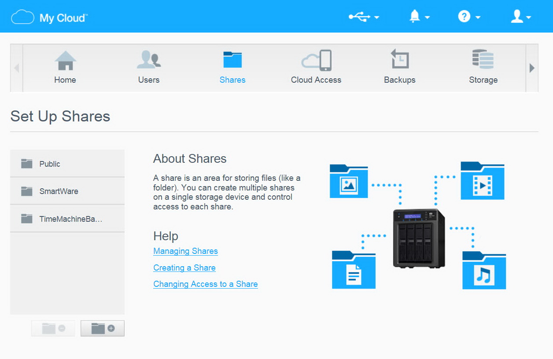
Task: Click right arrow to scroll navigation
Action: 532,68
